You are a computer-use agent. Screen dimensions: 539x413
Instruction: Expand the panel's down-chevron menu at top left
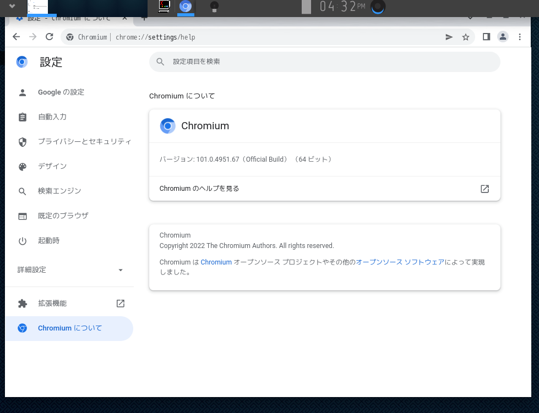[12, 6]
